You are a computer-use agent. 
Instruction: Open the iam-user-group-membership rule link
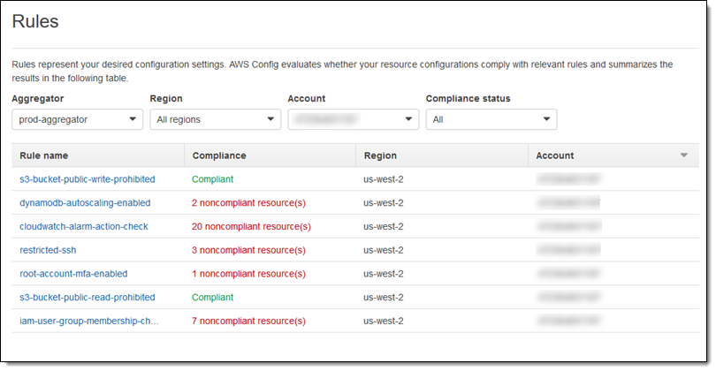point(89,321)
